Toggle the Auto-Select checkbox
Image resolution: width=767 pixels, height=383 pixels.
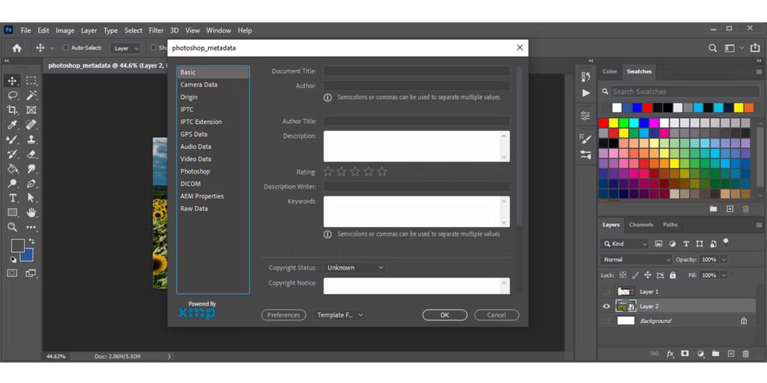pos(66,48)
